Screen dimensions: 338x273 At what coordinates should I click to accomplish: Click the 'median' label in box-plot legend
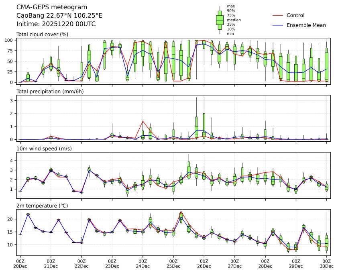[234, 20]
